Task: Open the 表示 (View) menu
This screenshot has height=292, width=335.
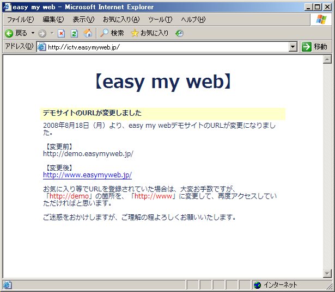Action: click(x=83, y=20)
